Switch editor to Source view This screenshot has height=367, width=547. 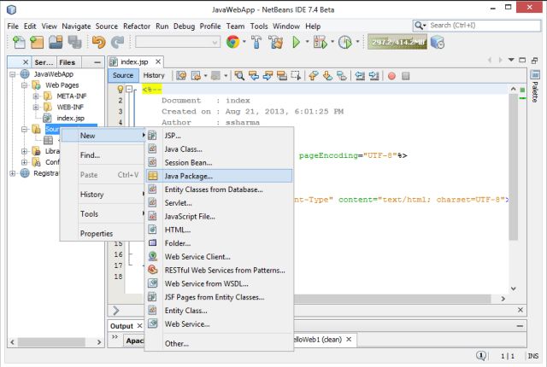click(123, 75)
